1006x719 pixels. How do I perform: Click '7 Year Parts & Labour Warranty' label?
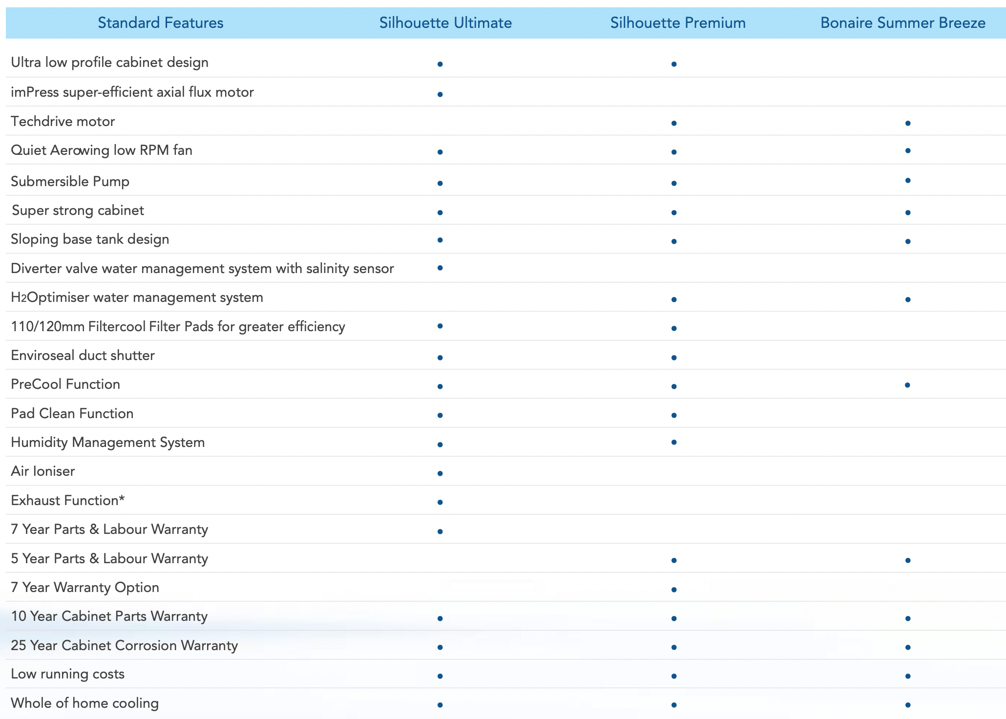tap(109, 529)
